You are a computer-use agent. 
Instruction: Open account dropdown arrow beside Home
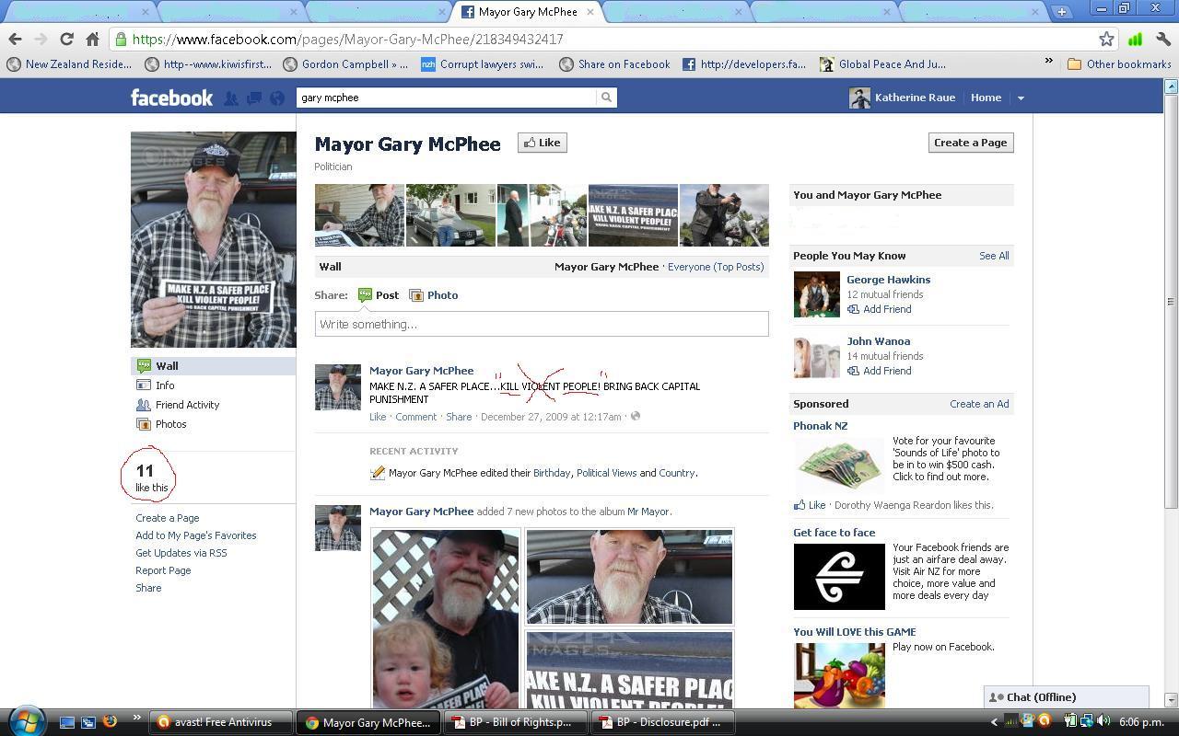[1020, 98]
